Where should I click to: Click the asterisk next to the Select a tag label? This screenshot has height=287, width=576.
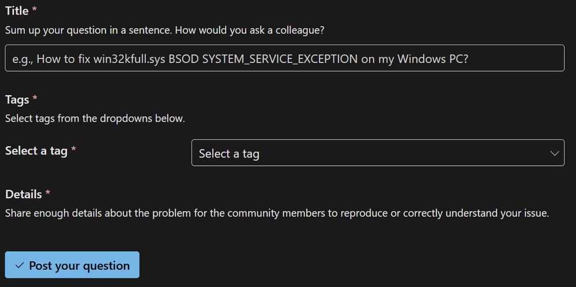point(74,151)
